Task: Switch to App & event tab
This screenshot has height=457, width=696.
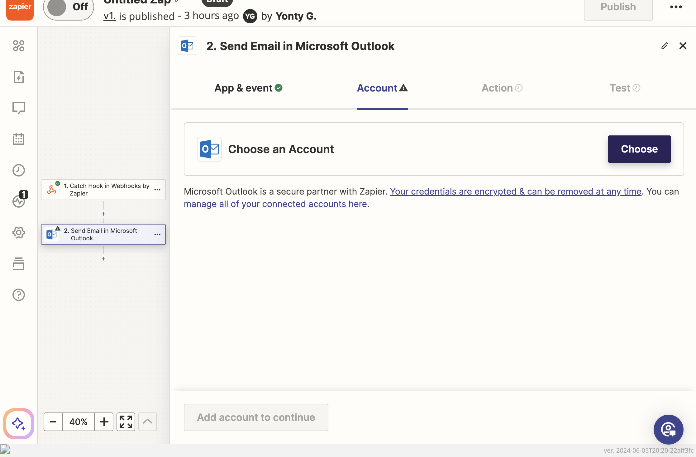Action: (248, 88)
